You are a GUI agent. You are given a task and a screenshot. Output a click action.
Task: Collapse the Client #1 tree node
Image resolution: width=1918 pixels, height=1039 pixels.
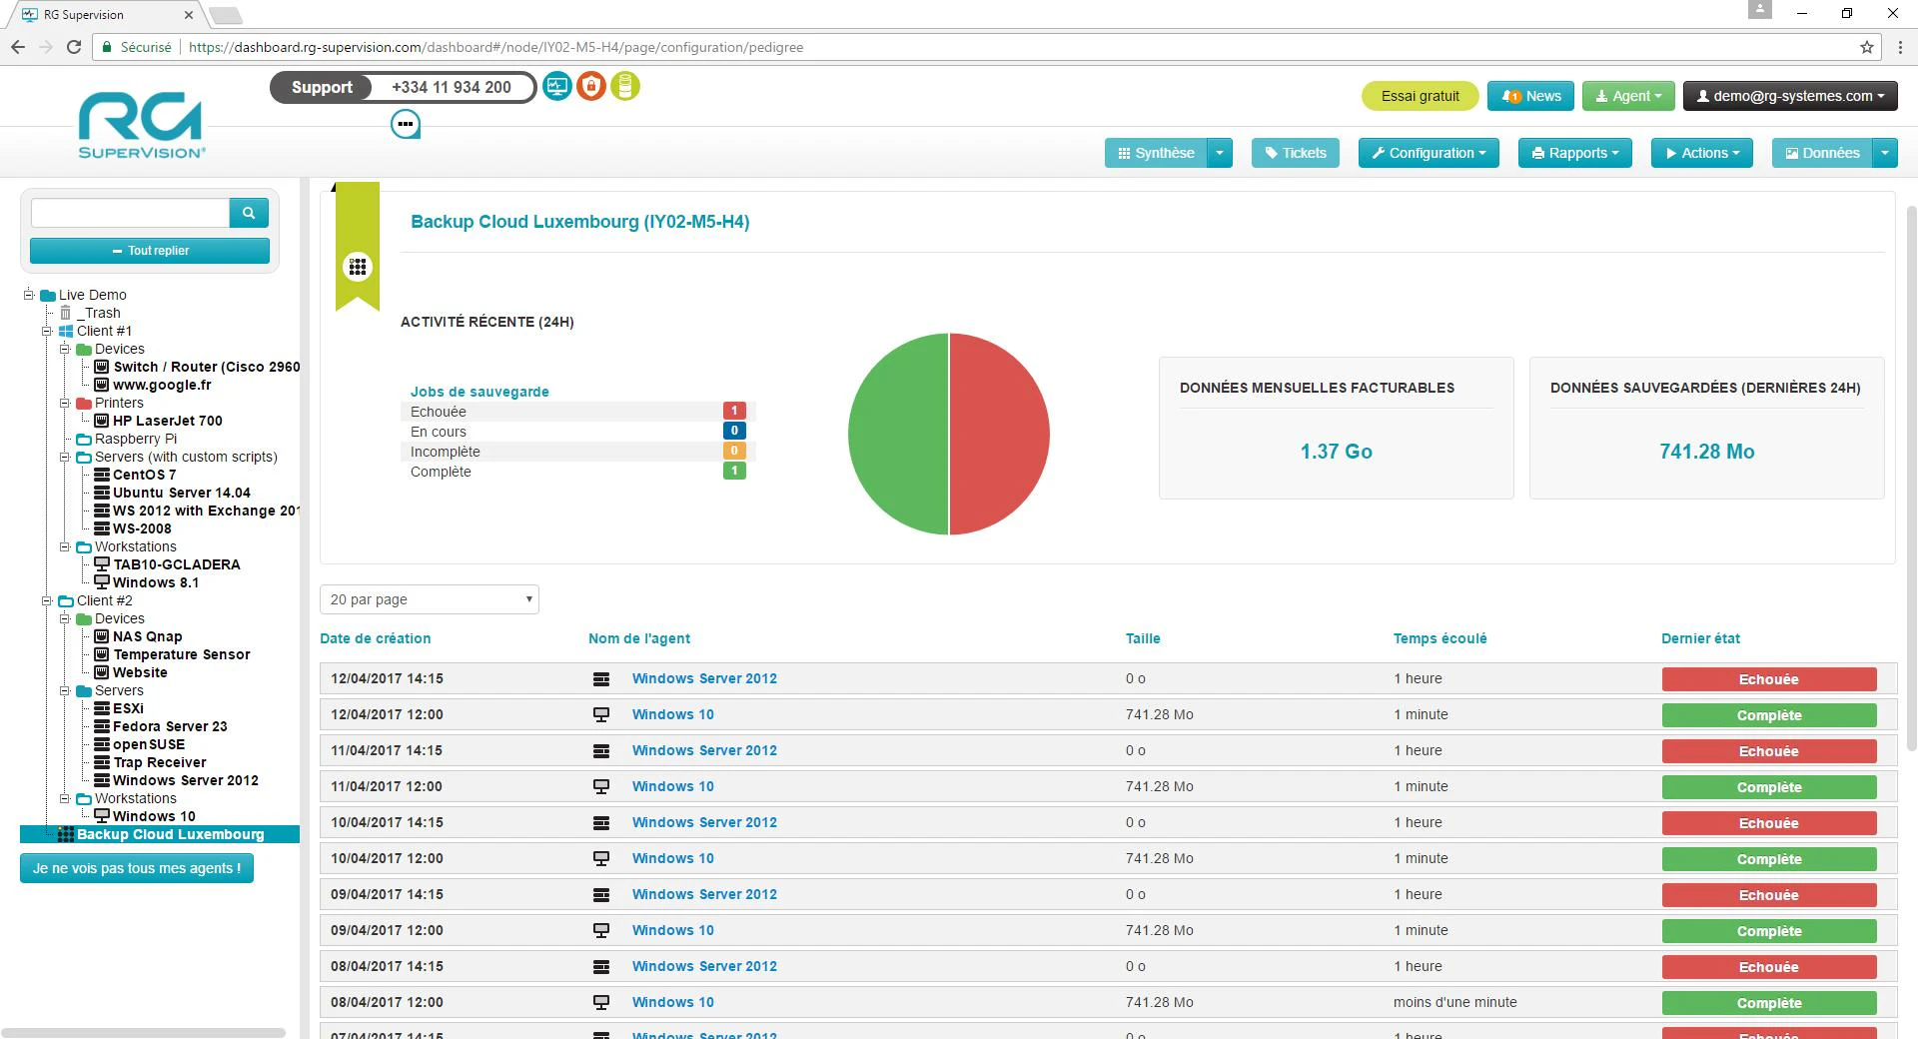(47, 331)
